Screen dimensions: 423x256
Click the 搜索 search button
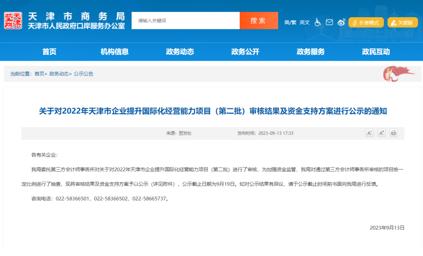point(258,20)
